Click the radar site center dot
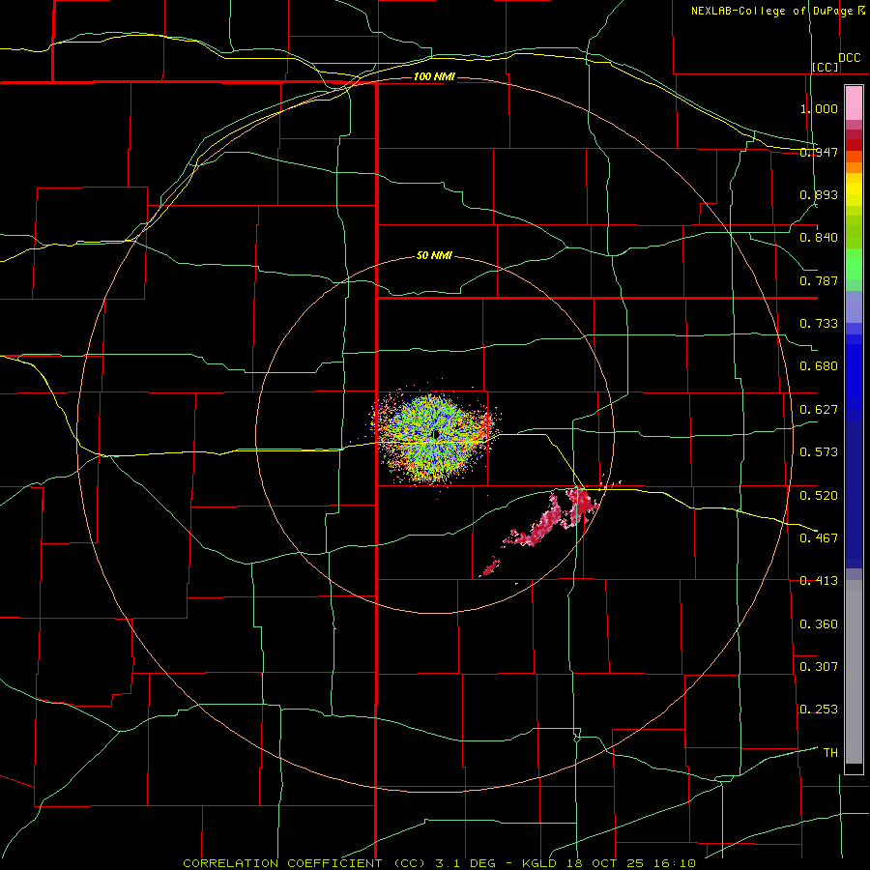Viewport: 870px width, 870px height. pos(436,434)
